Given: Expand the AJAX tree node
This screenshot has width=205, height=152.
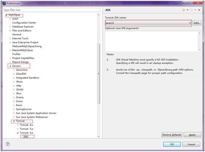Looking at the screenshot, I should pyautogui.click(x=10, y=19).
